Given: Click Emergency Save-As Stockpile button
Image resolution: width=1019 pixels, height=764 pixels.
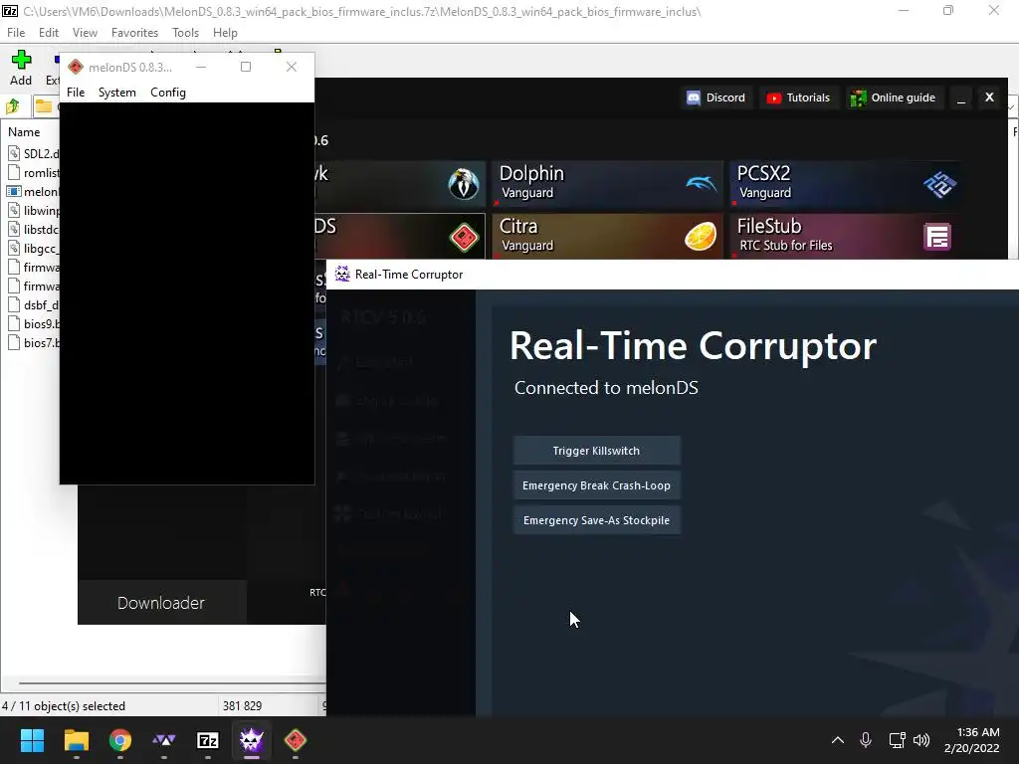Looking at the screenshot, I should 597,520.
